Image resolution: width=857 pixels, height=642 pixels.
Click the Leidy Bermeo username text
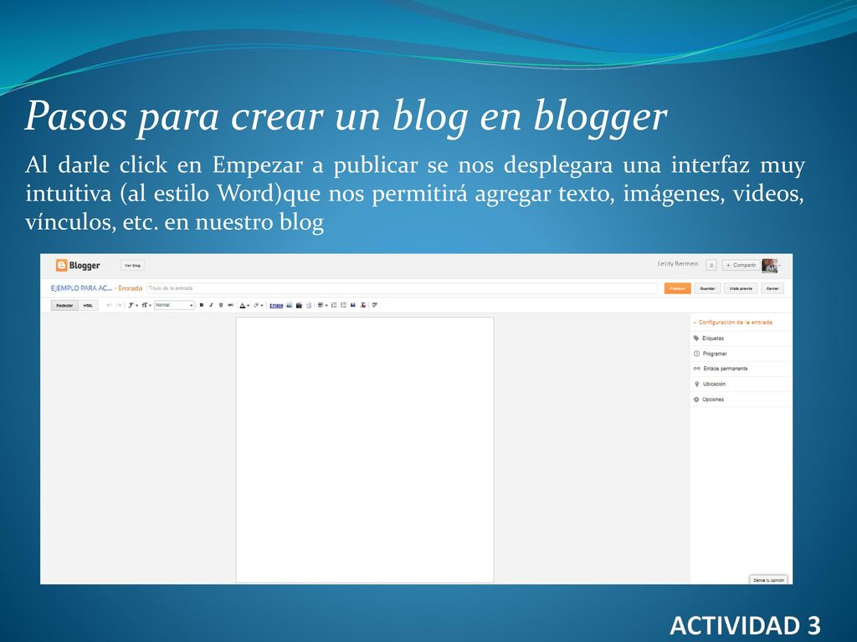pyautogui.click(x=678, y=263)
